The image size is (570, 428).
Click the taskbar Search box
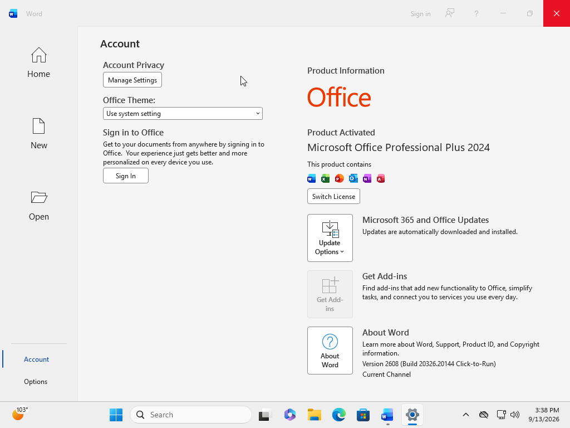tap(191, 415)
